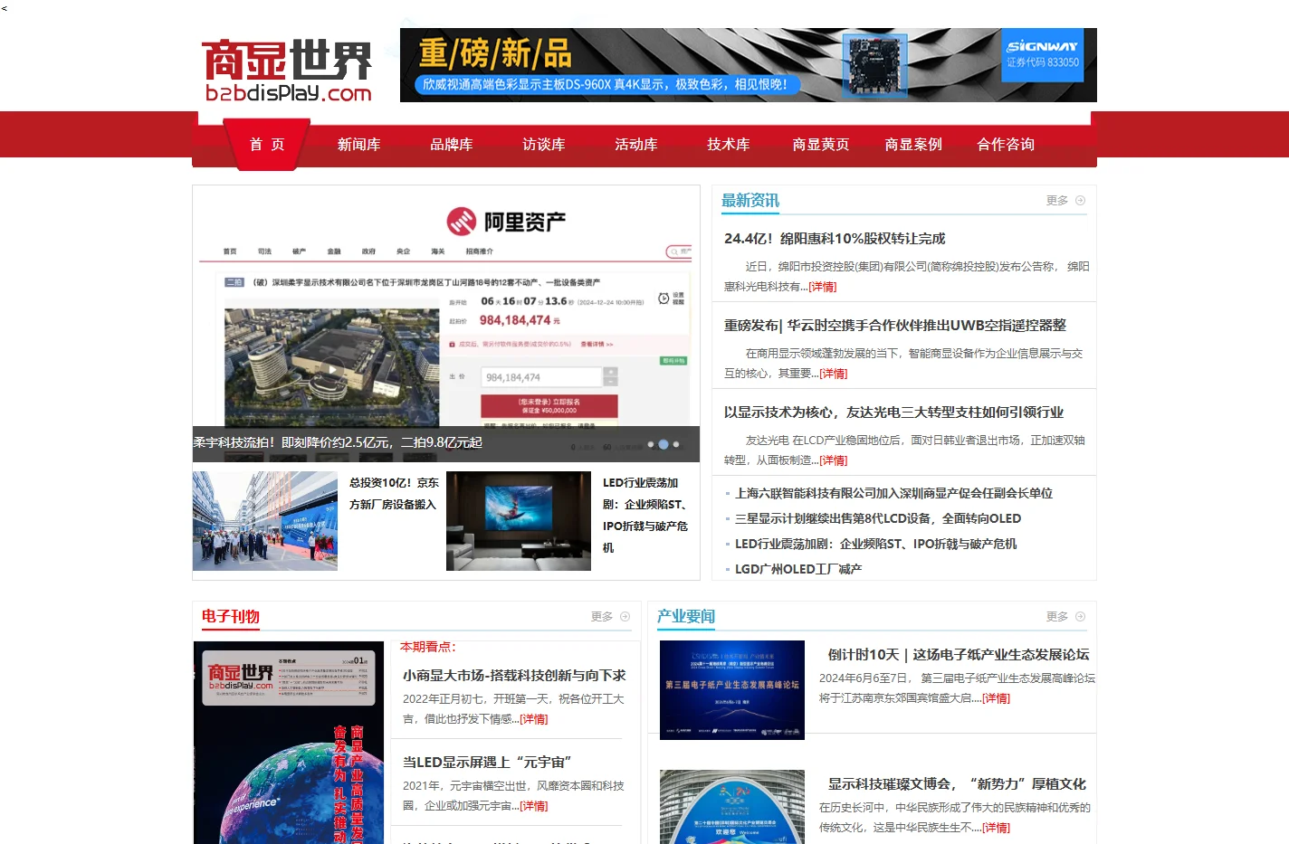
Task: Open 小商显大市场-搭载科技创新与向下求 article
Action: 514,676
